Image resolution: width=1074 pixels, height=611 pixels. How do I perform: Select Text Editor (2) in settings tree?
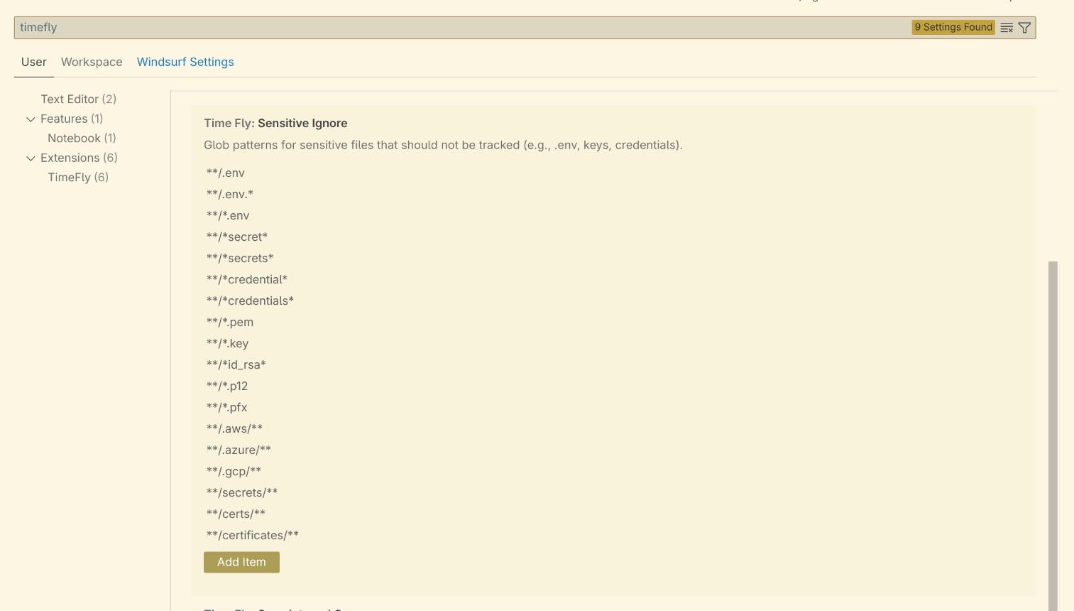(x=79, y=99)
